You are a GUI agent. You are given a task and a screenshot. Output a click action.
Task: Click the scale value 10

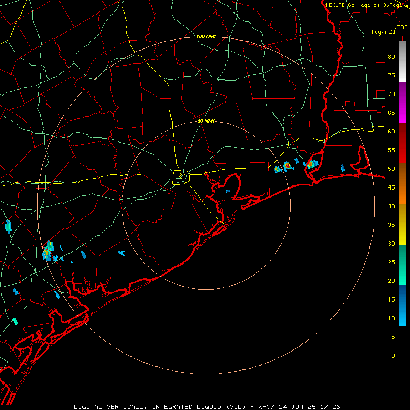[x=391, y=318]
